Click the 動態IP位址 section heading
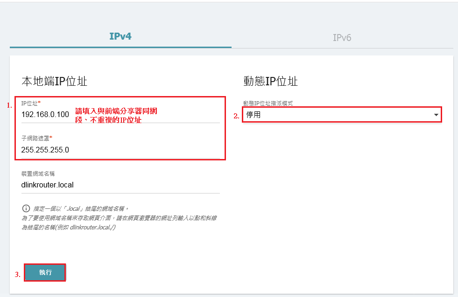The height and width of the screenshot is (297, 458). (270, 81)
